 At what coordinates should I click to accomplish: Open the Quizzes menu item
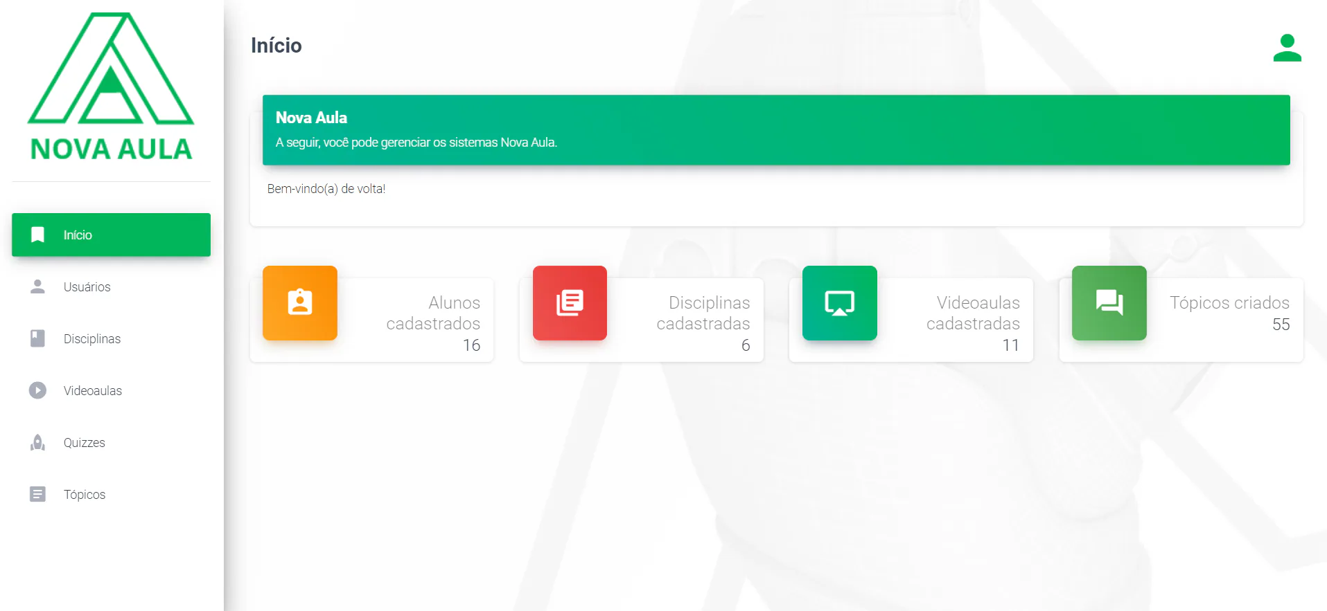coord(111,442)
